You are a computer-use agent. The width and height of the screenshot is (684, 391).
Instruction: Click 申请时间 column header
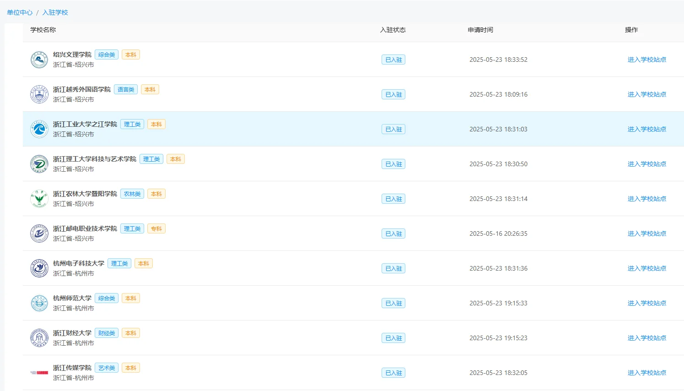click(480, 30)
